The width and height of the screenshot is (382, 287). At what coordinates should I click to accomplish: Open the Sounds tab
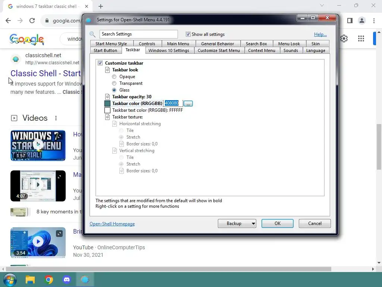pyautogui.click(x=291, y=50)
